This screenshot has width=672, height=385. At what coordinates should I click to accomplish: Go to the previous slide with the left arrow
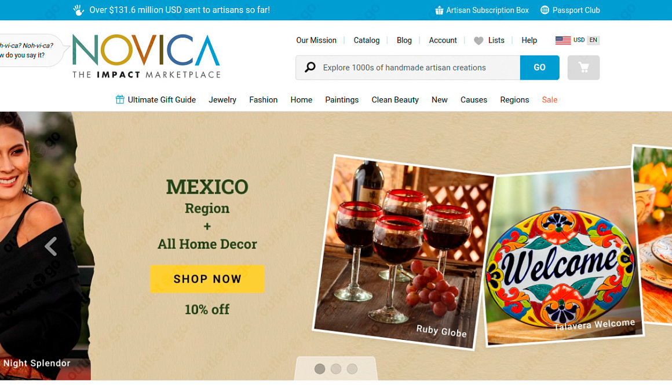click(x=51, y=246)
